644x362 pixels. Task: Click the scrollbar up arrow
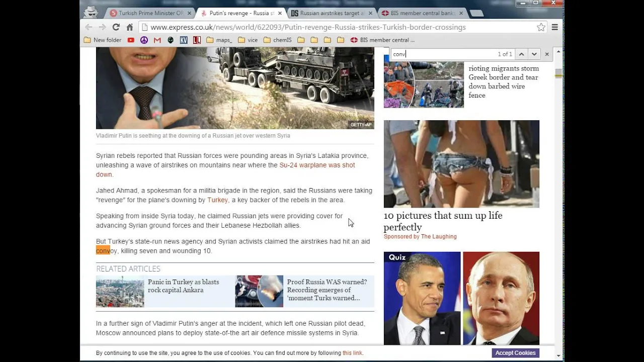pos(558,51)
